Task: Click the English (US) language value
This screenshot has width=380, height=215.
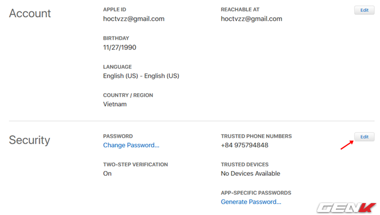Action: click(141, 76)
